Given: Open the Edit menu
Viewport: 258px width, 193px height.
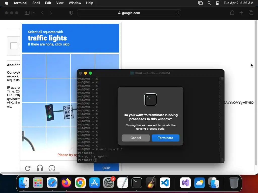Looking at the screenshot, I should (x=48, y=3).
